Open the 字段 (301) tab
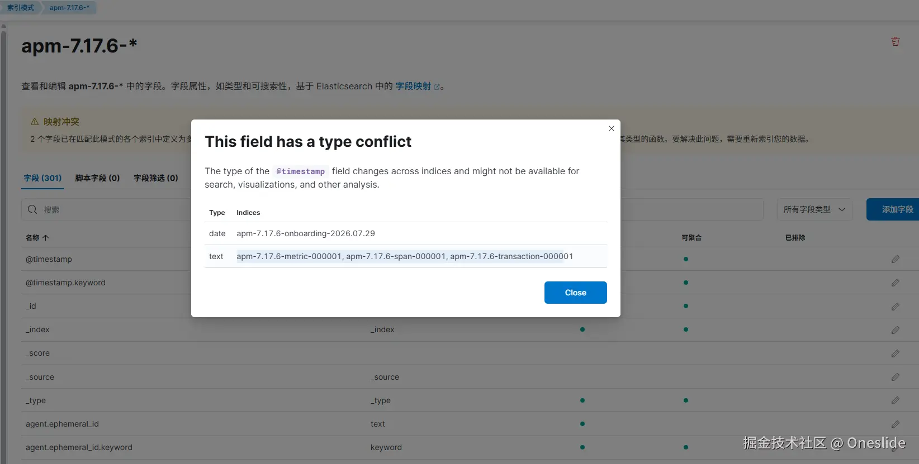 (x=42, y=178)
